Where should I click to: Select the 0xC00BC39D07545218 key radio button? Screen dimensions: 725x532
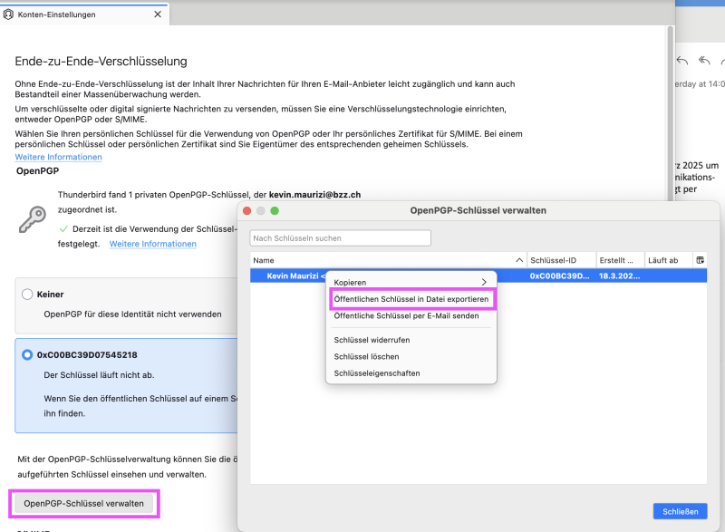(27, 355)
